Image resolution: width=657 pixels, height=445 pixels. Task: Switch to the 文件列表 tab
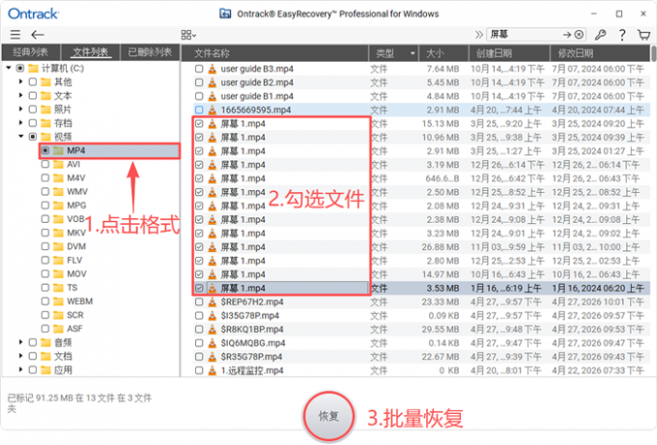click(91, 52)
